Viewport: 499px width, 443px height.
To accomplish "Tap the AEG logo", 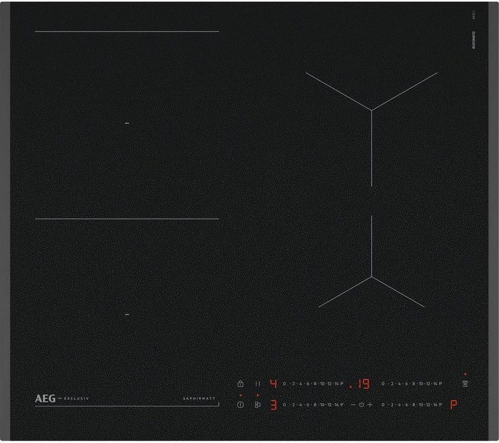I will pyautogui.click(x=45, y=399).
